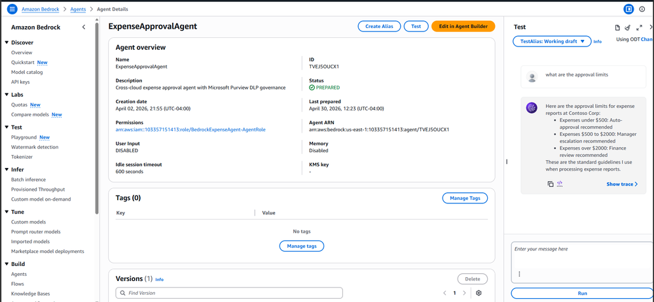This screenshot has height=302, width=654.
Task: Open Knowledge Bases under Build
Action: [31, 294]
